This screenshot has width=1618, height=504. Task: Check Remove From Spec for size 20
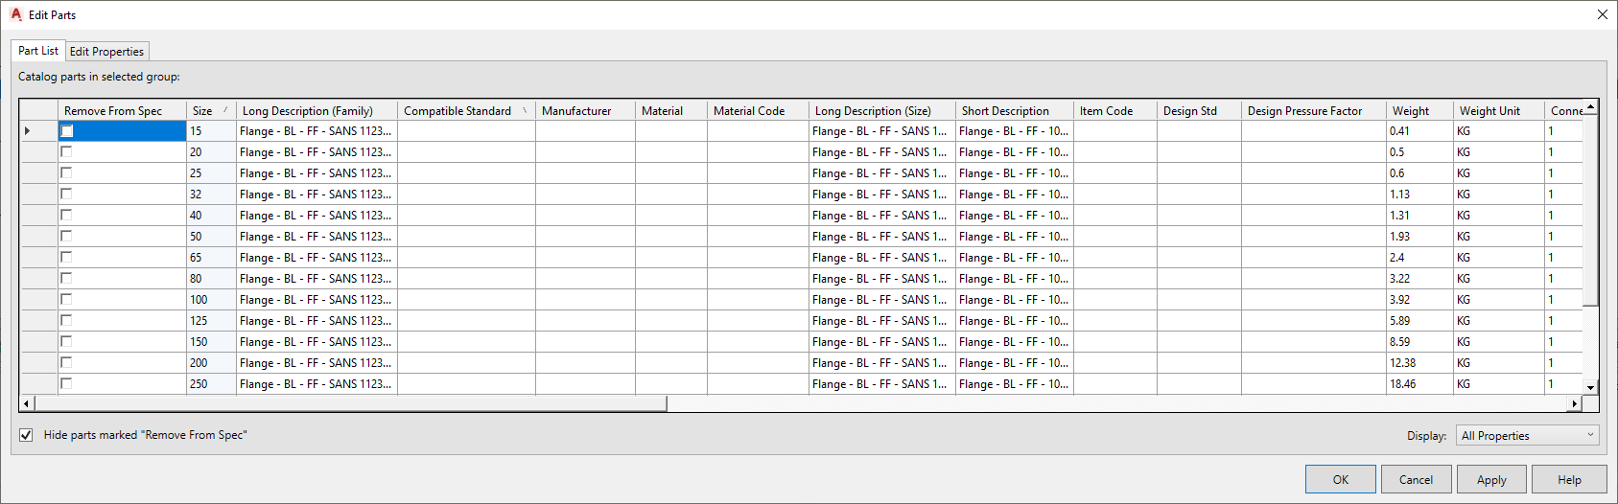66,151
